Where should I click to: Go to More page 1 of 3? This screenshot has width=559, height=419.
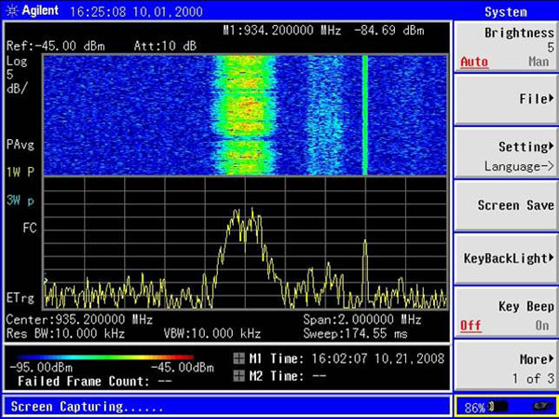(x=506, y=365)
